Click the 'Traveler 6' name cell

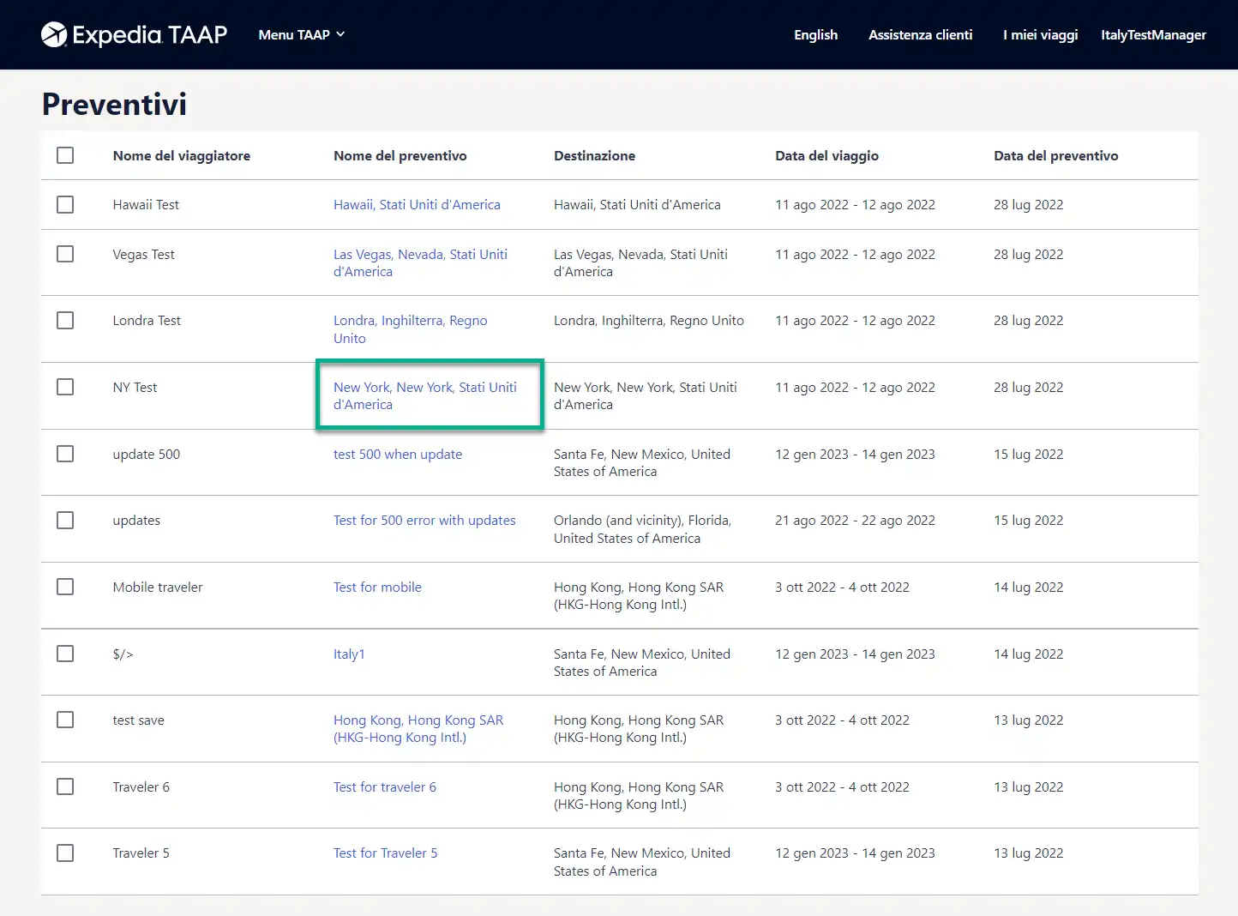click(x=141, y=786)
